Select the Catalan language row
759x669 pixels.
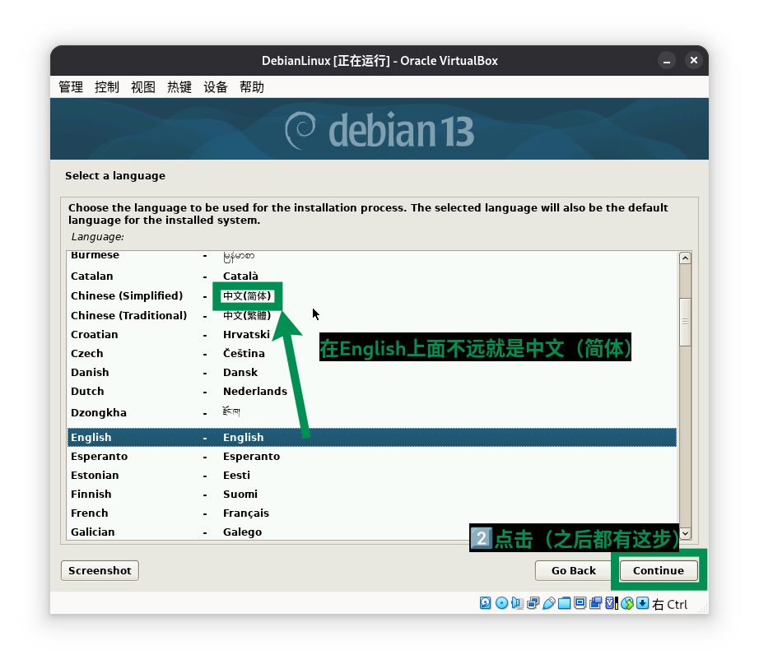coord(372,276)
